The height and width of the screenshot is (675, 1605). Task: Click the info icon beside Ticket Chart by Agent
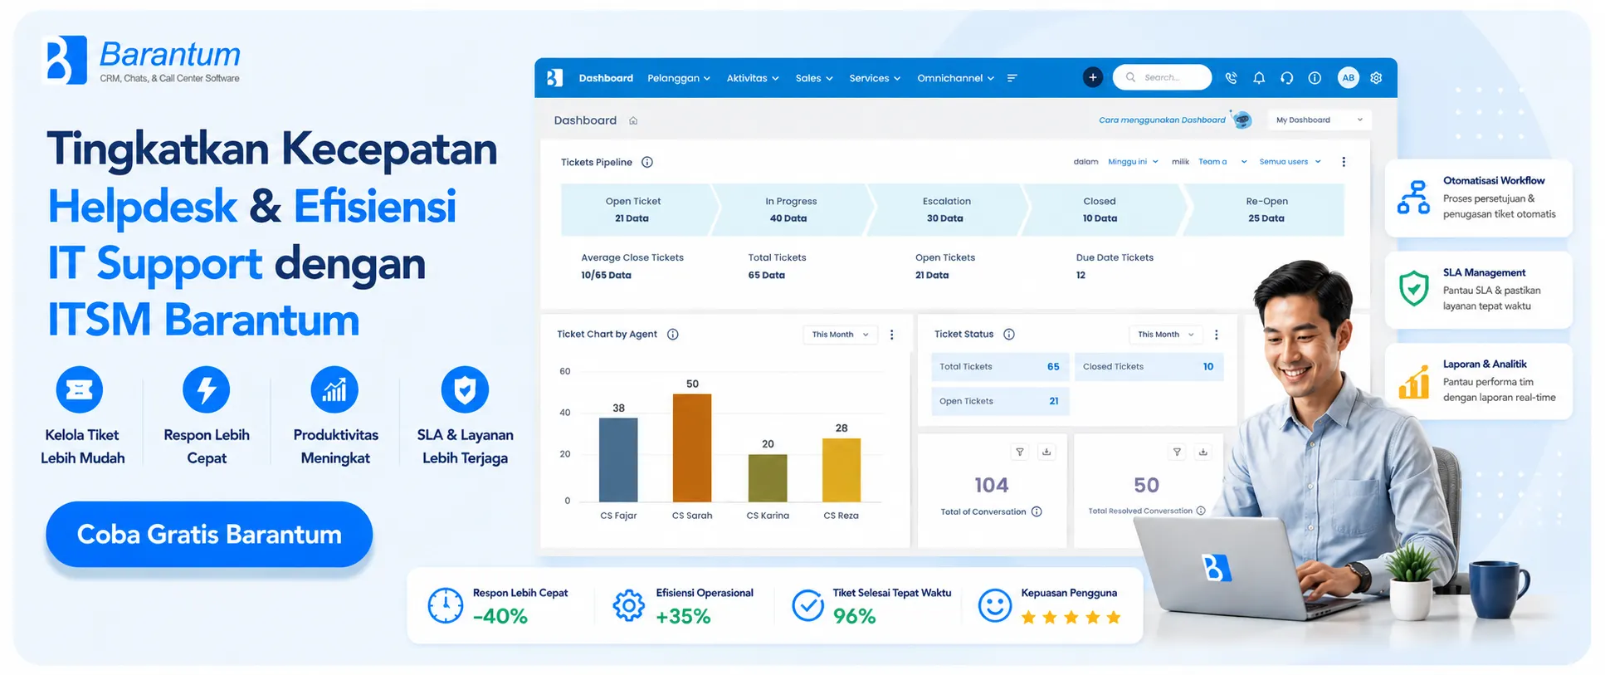point(673,335)
